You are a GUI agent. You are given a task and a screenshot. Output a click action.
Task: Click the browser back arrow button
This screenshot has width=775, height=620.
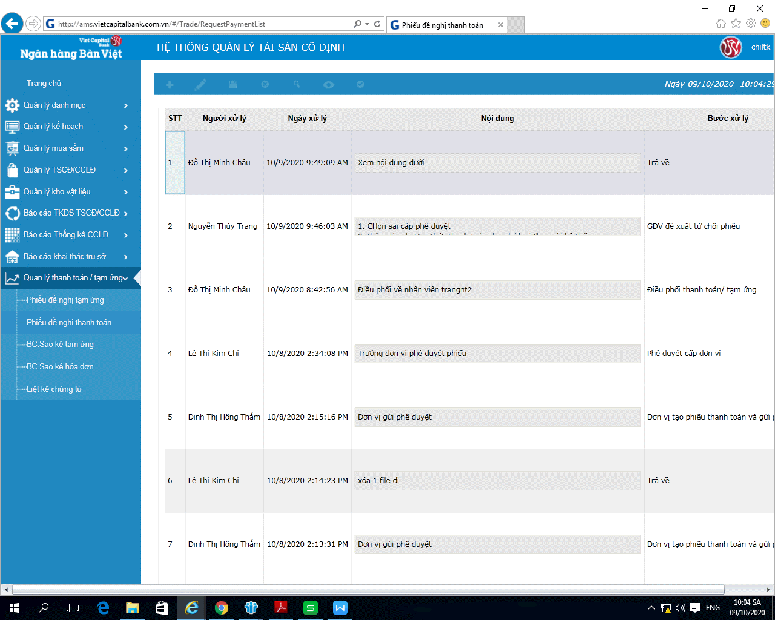(12, 24)
